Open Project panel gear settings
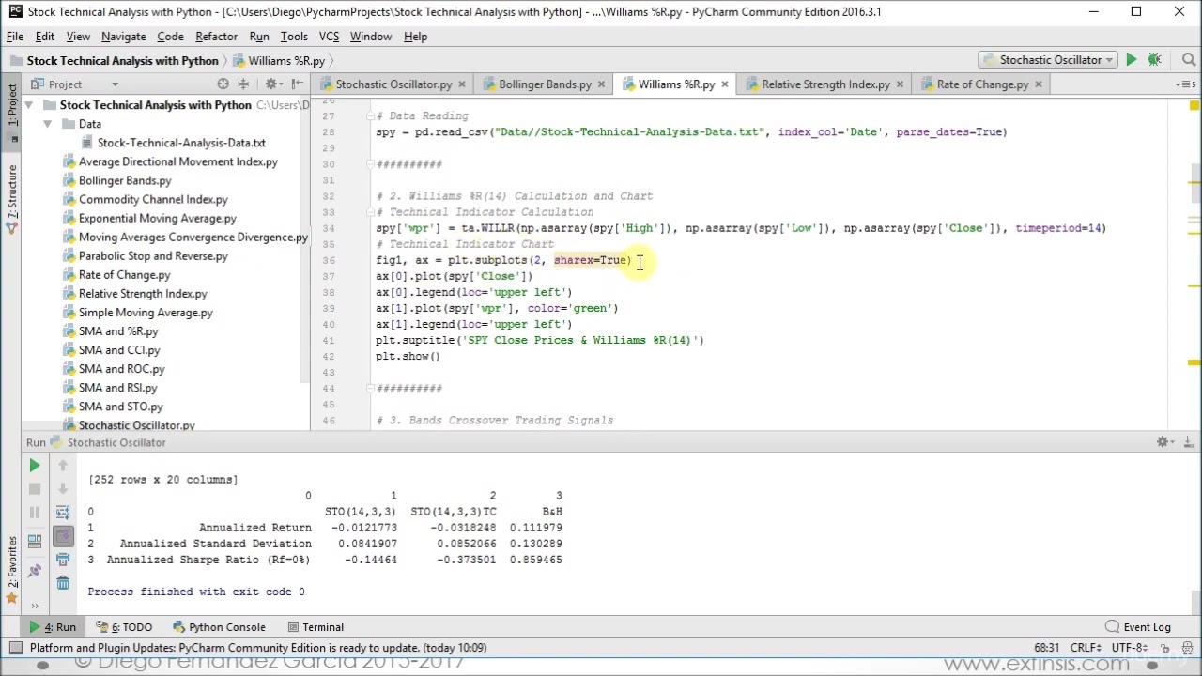 click(272, 84)
